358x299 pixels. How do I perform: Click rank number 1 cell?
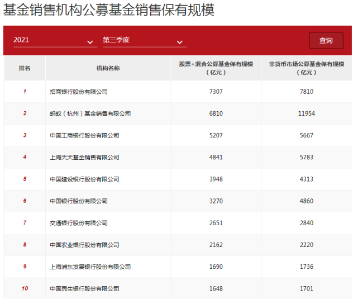pos(25,92)
